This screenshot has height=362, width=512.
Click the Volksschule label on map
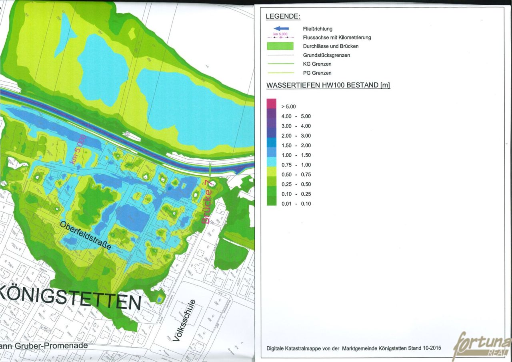click(185, 321)
